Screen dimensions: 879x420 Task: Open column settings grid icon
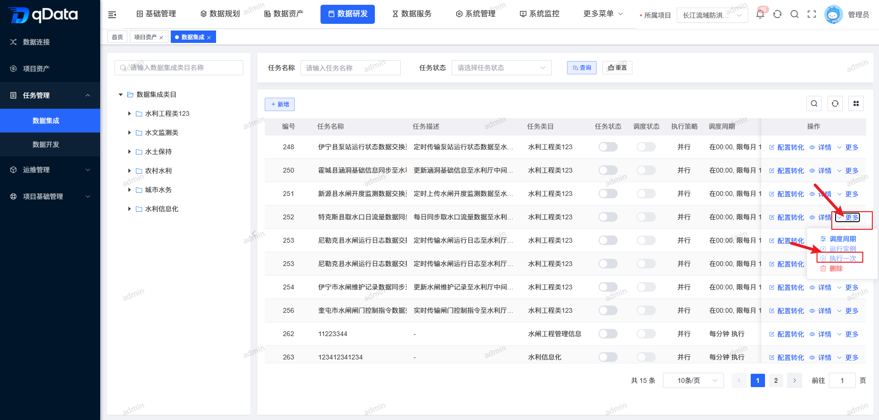tap(856, 103)
